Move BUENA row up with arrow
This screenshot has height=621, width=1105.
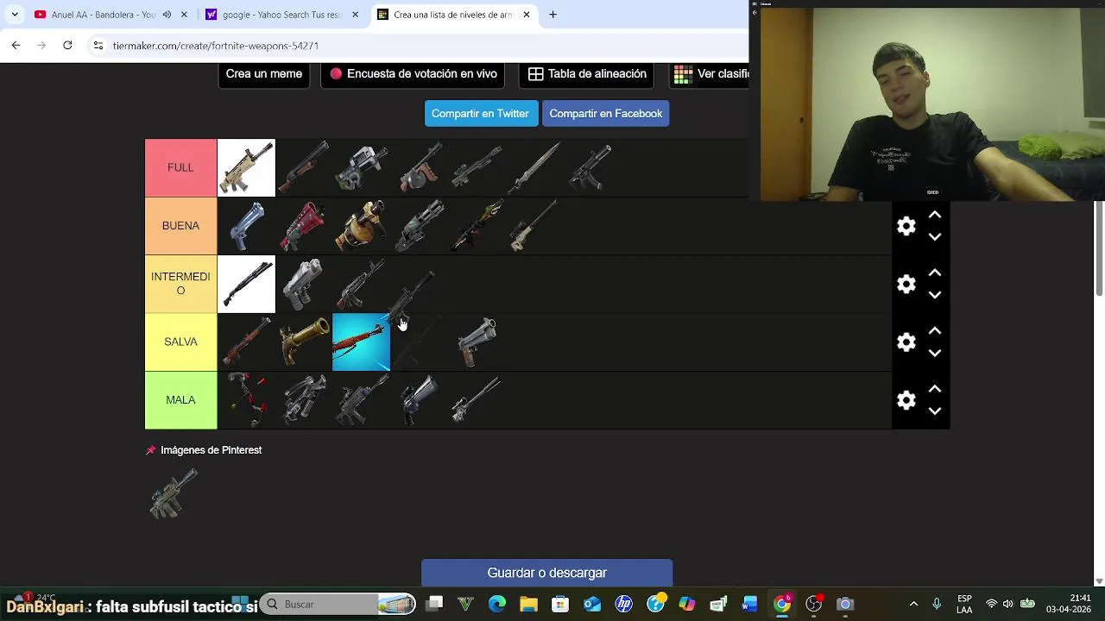[935, 215]
